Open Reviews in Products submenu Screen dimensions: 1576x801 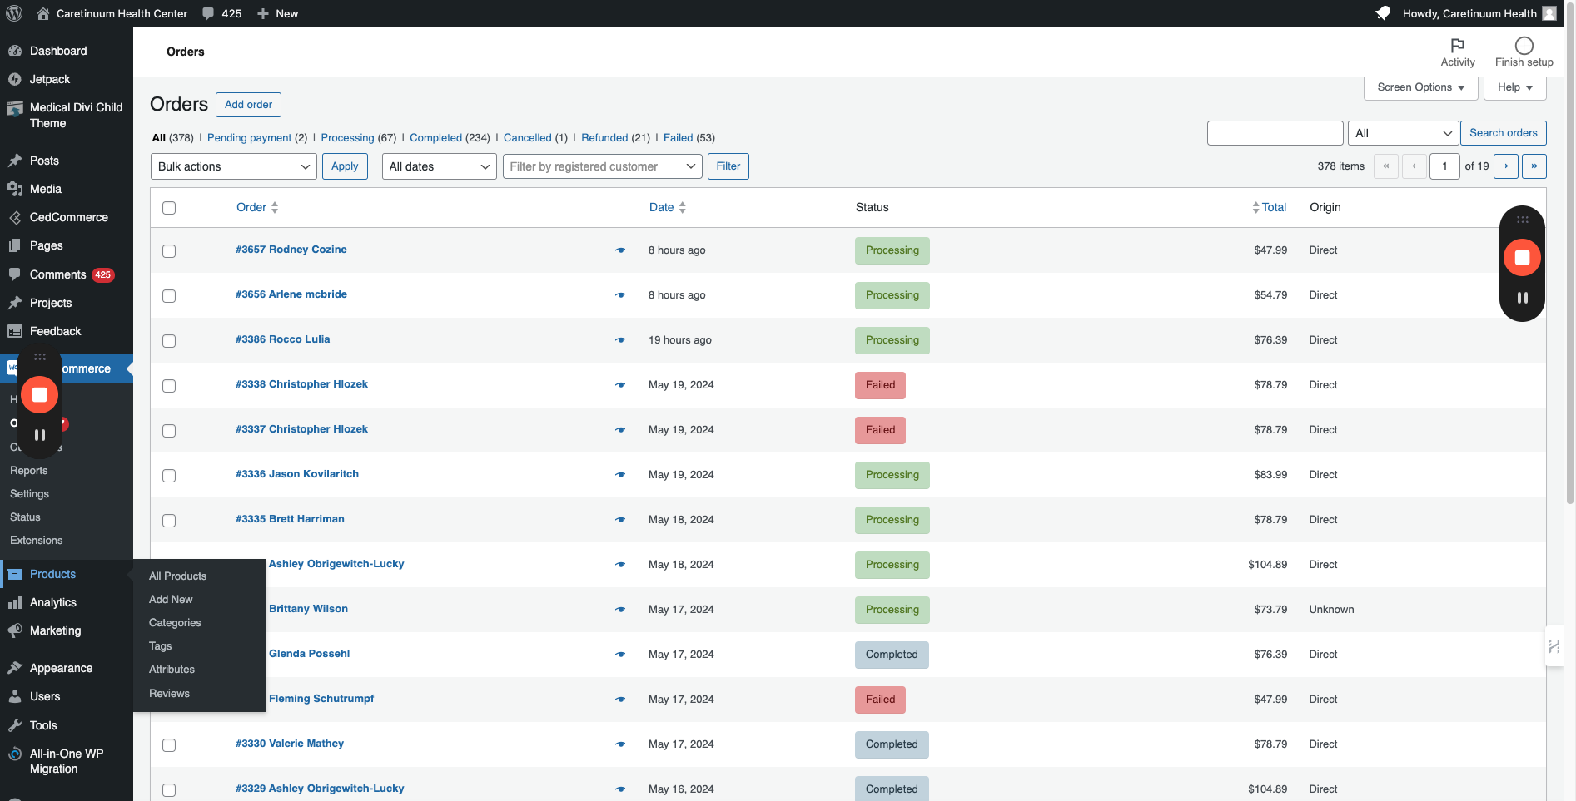(169, 693)
